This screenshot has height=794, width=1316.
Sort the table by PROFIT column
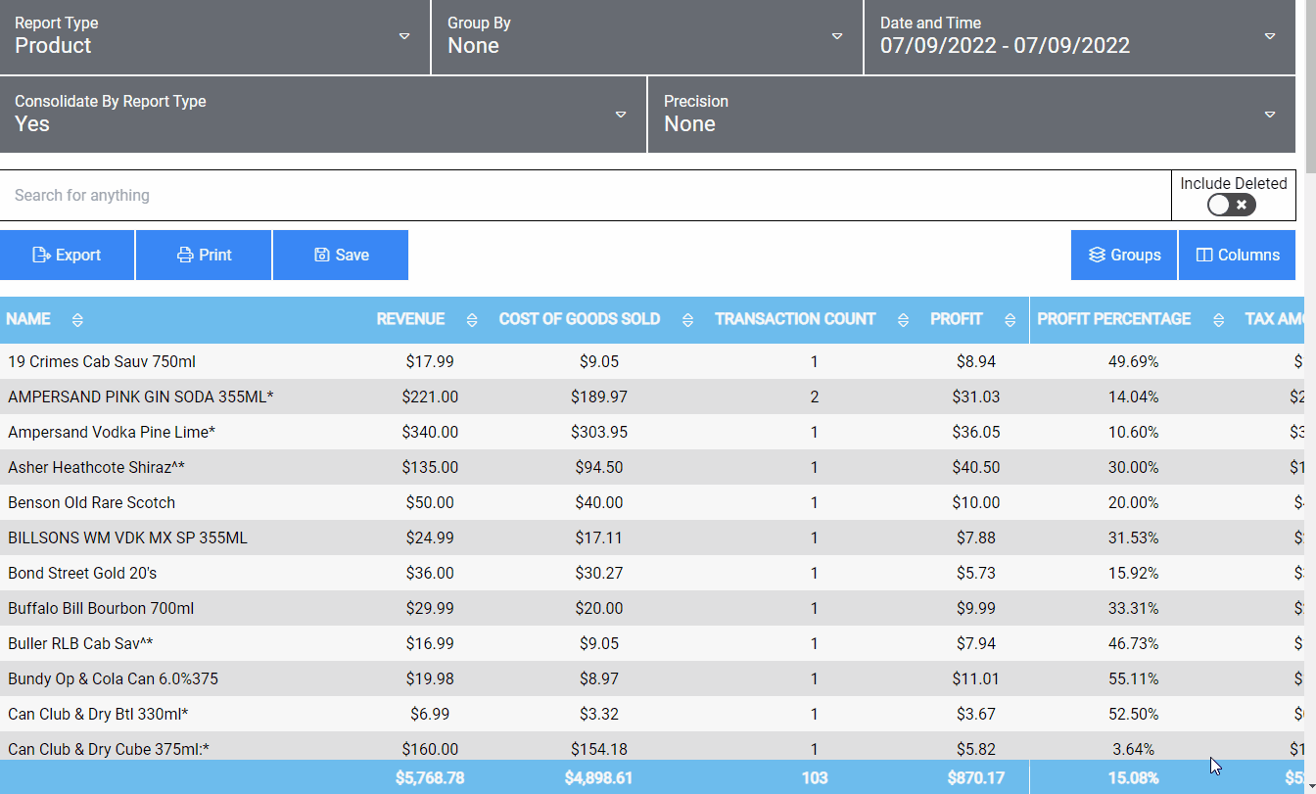1010,319
